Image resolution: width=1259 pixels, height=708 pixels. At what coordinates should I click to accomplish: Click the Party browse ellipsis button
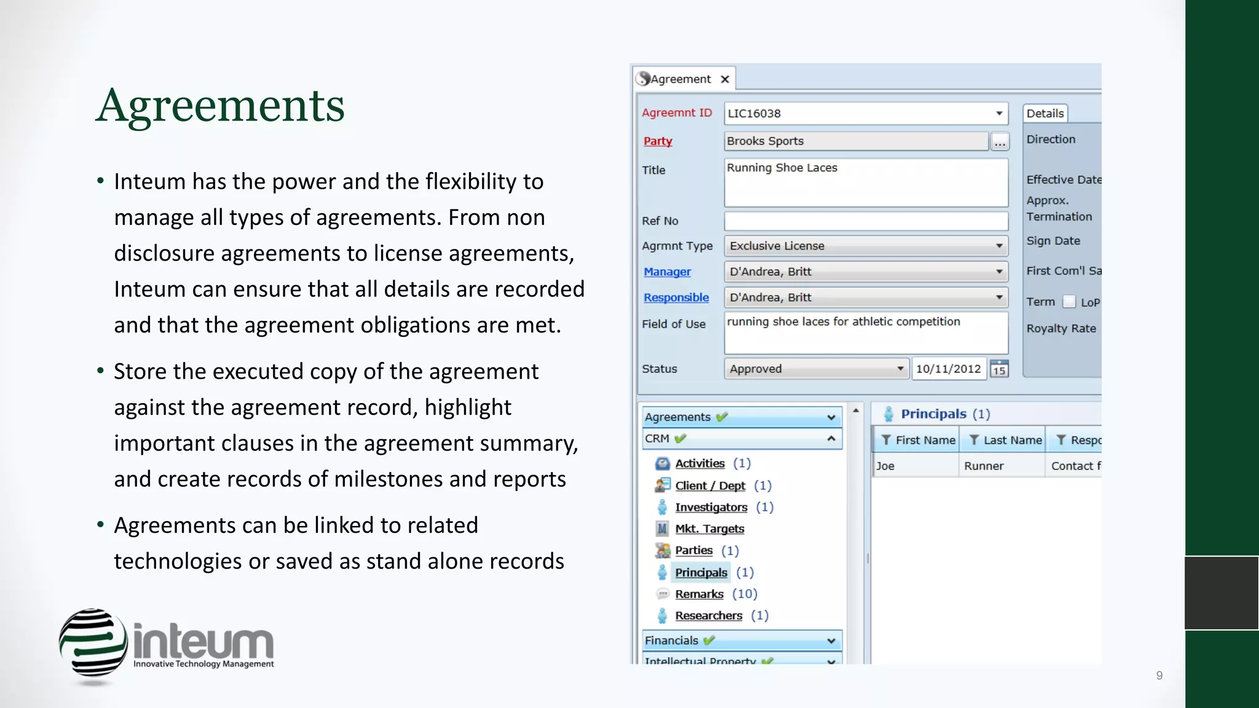tap(1000, 141)
